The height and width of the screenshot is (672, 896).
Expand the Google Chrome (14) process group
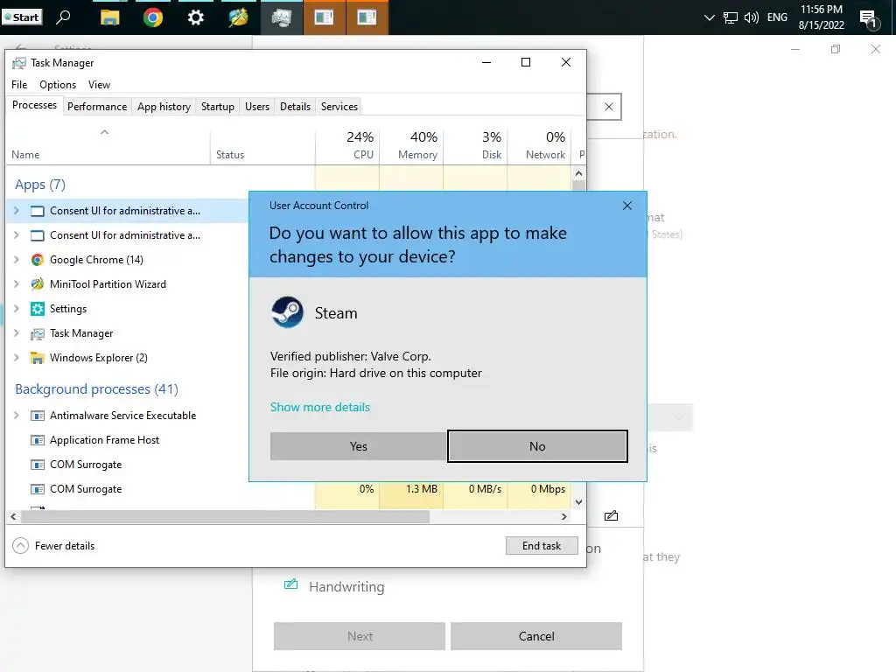point(16,260)
